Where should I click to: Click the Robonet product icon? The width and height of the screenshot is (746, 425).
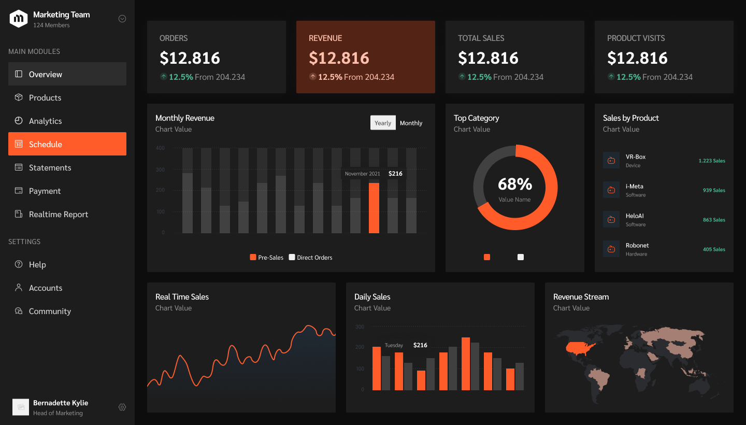[611, 249]
